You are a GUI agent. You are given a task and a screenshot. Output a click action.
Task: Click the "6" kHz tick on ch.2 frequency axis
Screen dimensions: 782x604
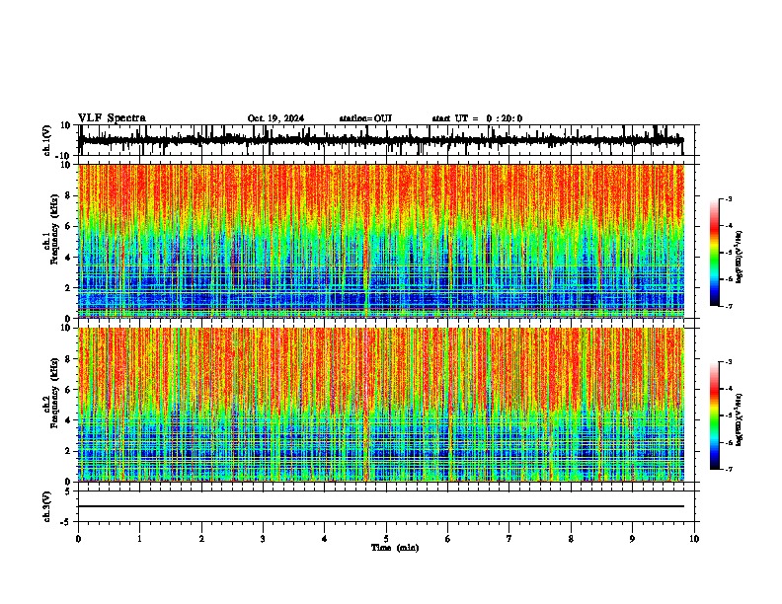pyautogui.click(x=68, y=390)
